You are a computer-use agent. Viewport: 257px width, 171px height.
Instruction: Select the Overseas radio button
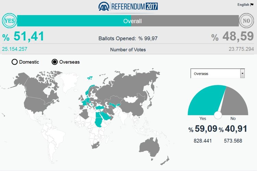[x=54, y=62]
